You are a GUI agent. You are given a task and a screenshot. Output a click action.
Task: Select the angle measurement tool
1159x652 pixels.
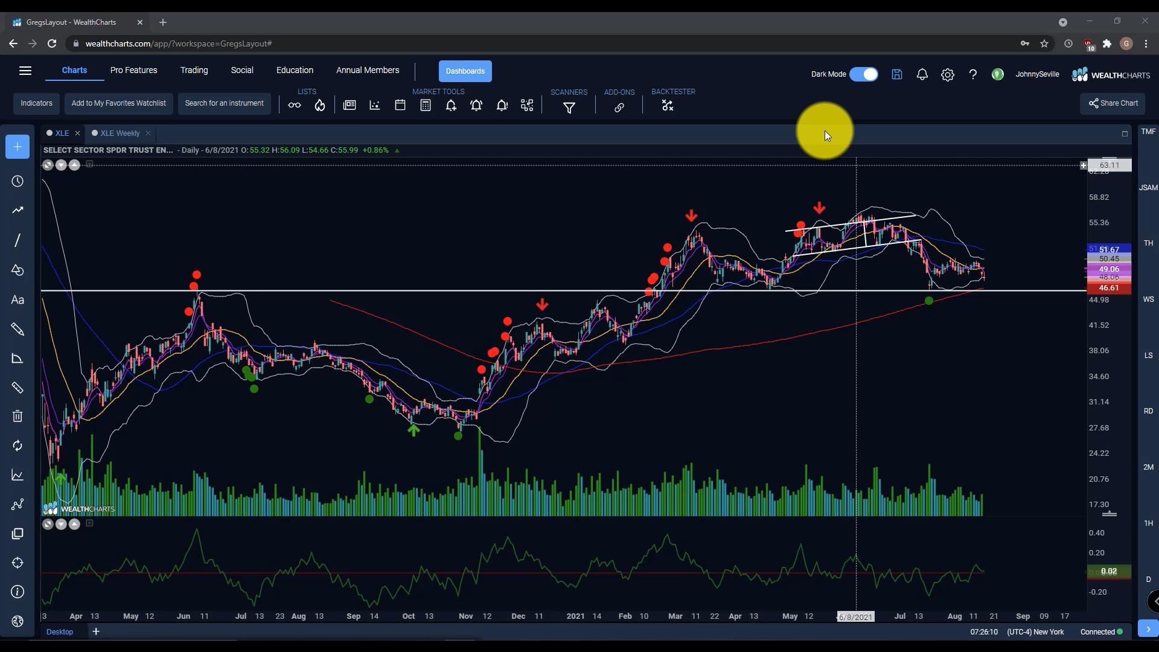point(18,359)
